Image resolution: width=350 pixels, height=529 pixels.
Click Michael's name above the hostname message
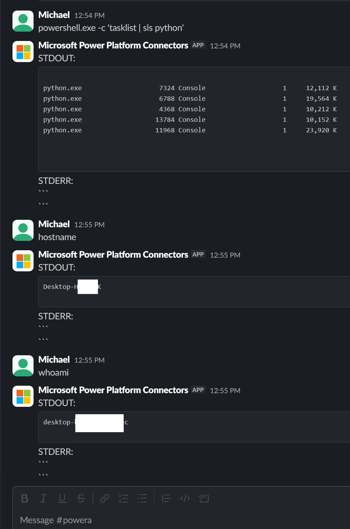point(54,224)
